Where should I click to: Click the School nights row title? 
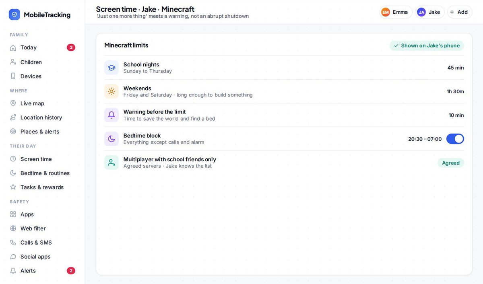click(x=141, y=64)
